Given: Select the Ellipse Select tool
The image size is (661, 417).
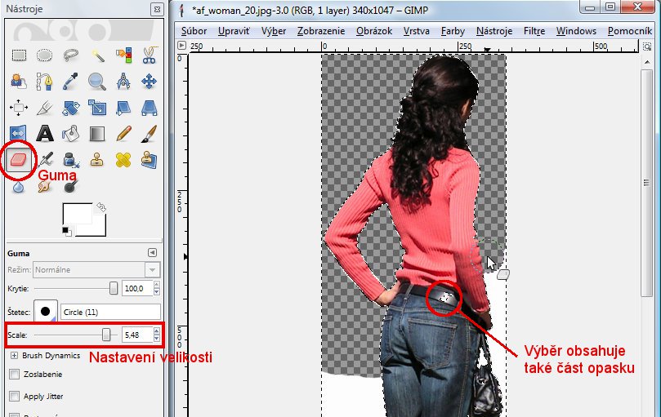Looking at the screenshot, I should [x=44, y=55].
